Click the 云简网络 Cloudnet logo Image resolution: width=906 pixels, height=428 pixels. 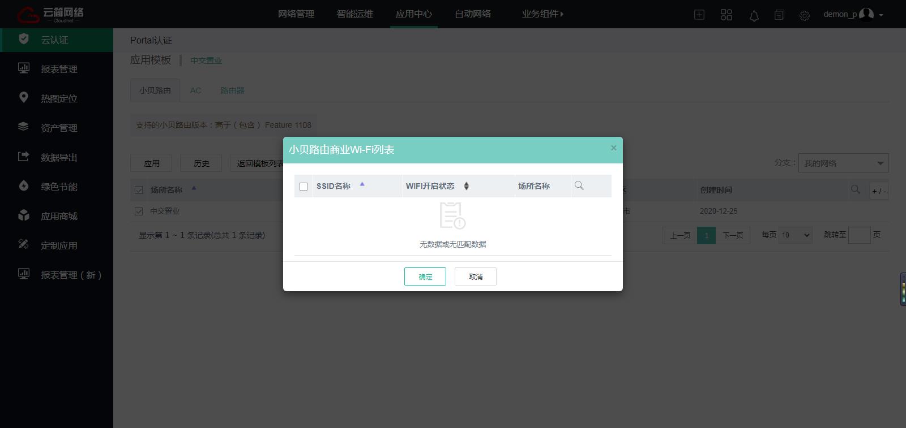(x=50, y=15)
